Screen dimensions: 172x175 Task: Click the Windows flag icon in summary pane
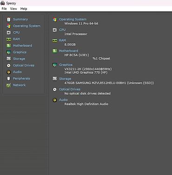55,19
